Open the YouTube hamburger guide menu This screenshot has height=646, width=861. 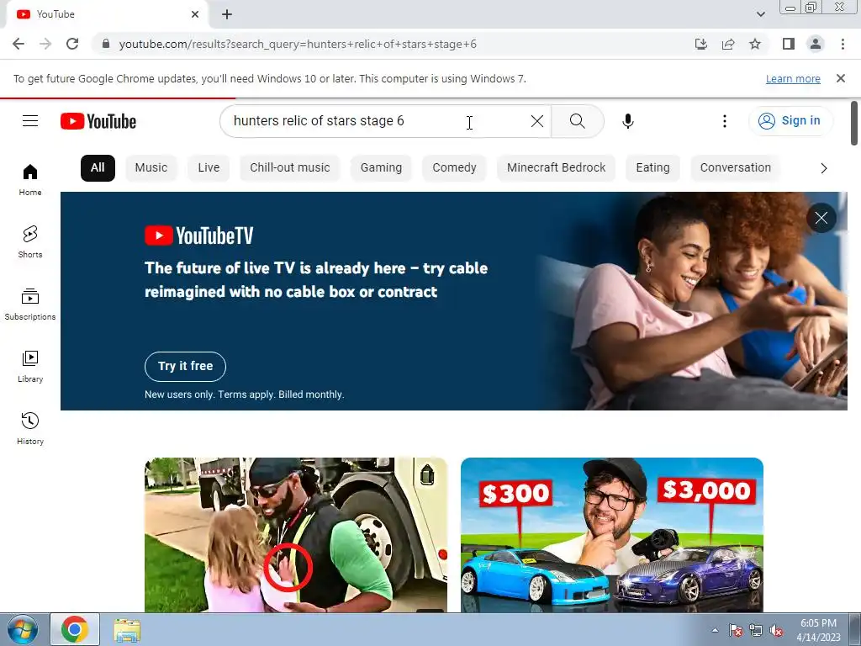[x=30, y=121]
